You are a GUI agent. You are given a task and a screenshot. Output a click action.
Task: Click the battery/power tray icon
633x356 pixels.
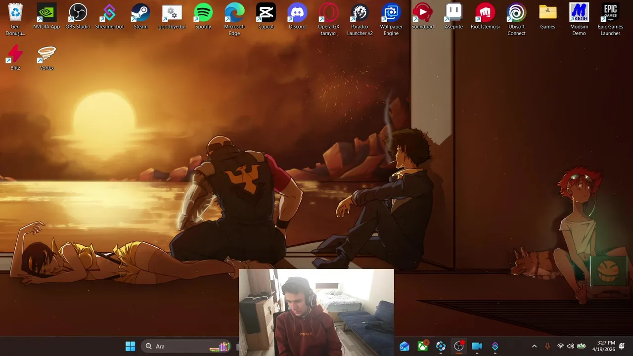582,346
